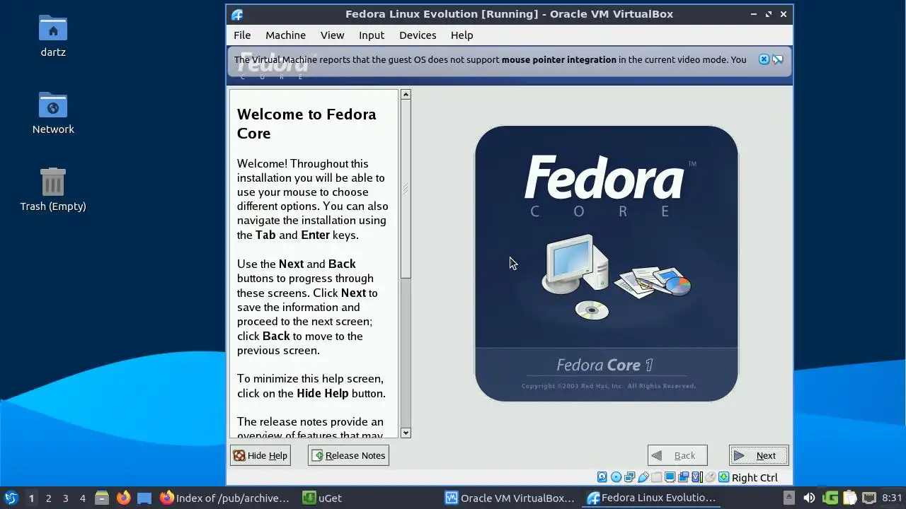Screen dimensions: 906x509
Task: Open the View menu
Action: click(x=332, y=35)
